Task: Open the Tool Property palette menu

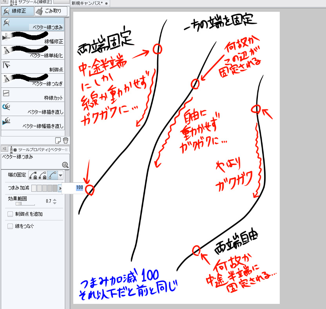Action: click(4, 149)
